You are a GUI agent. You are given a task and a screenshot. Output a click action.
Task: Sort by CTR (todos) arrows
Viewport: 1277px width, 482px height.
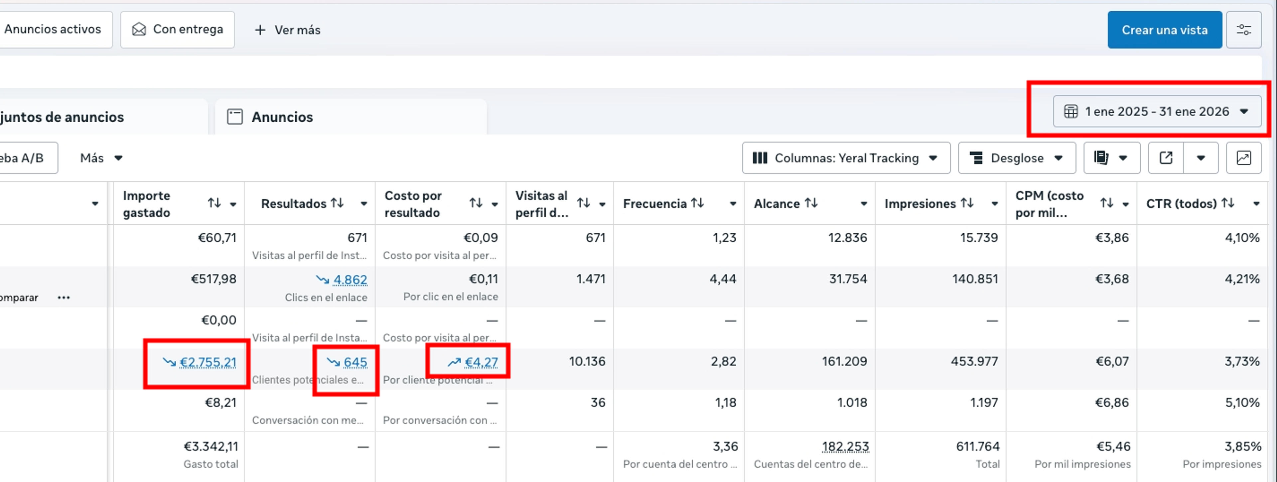[x=1227, y=203]
